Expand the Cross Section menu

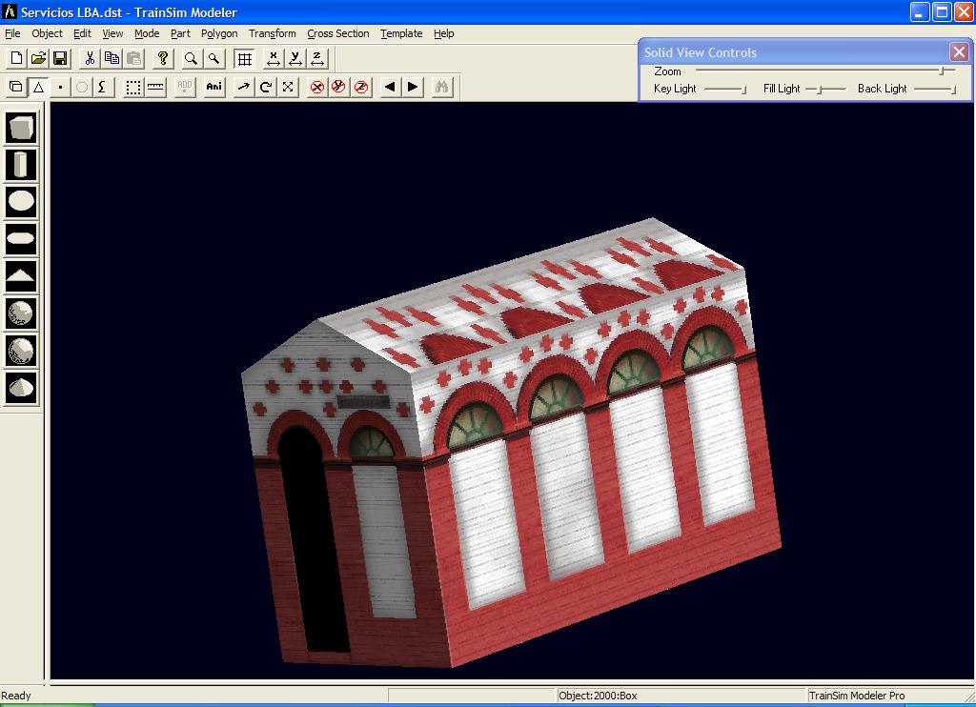[337, 33]
